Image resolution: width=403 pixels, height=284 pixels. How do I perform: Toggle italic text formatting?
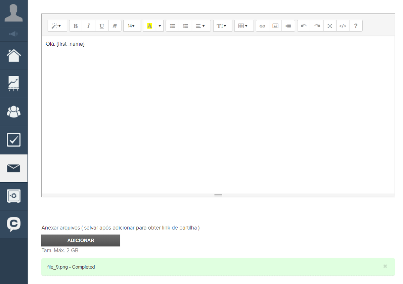[89, 26]
